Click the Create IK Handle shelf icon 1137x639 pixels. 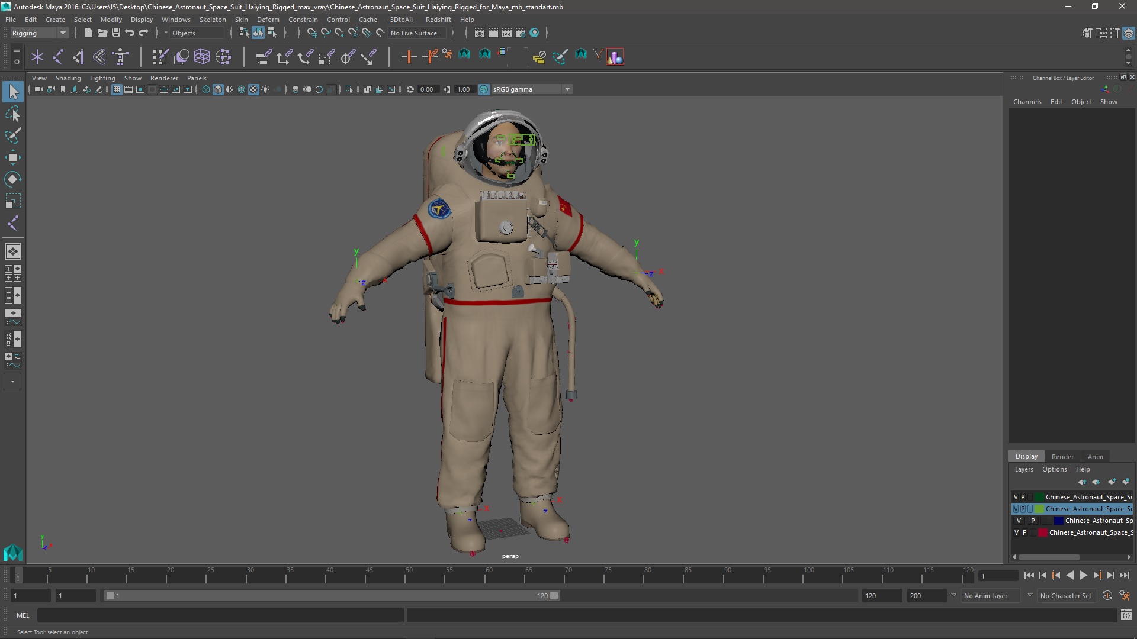click(x=79, y=57)
